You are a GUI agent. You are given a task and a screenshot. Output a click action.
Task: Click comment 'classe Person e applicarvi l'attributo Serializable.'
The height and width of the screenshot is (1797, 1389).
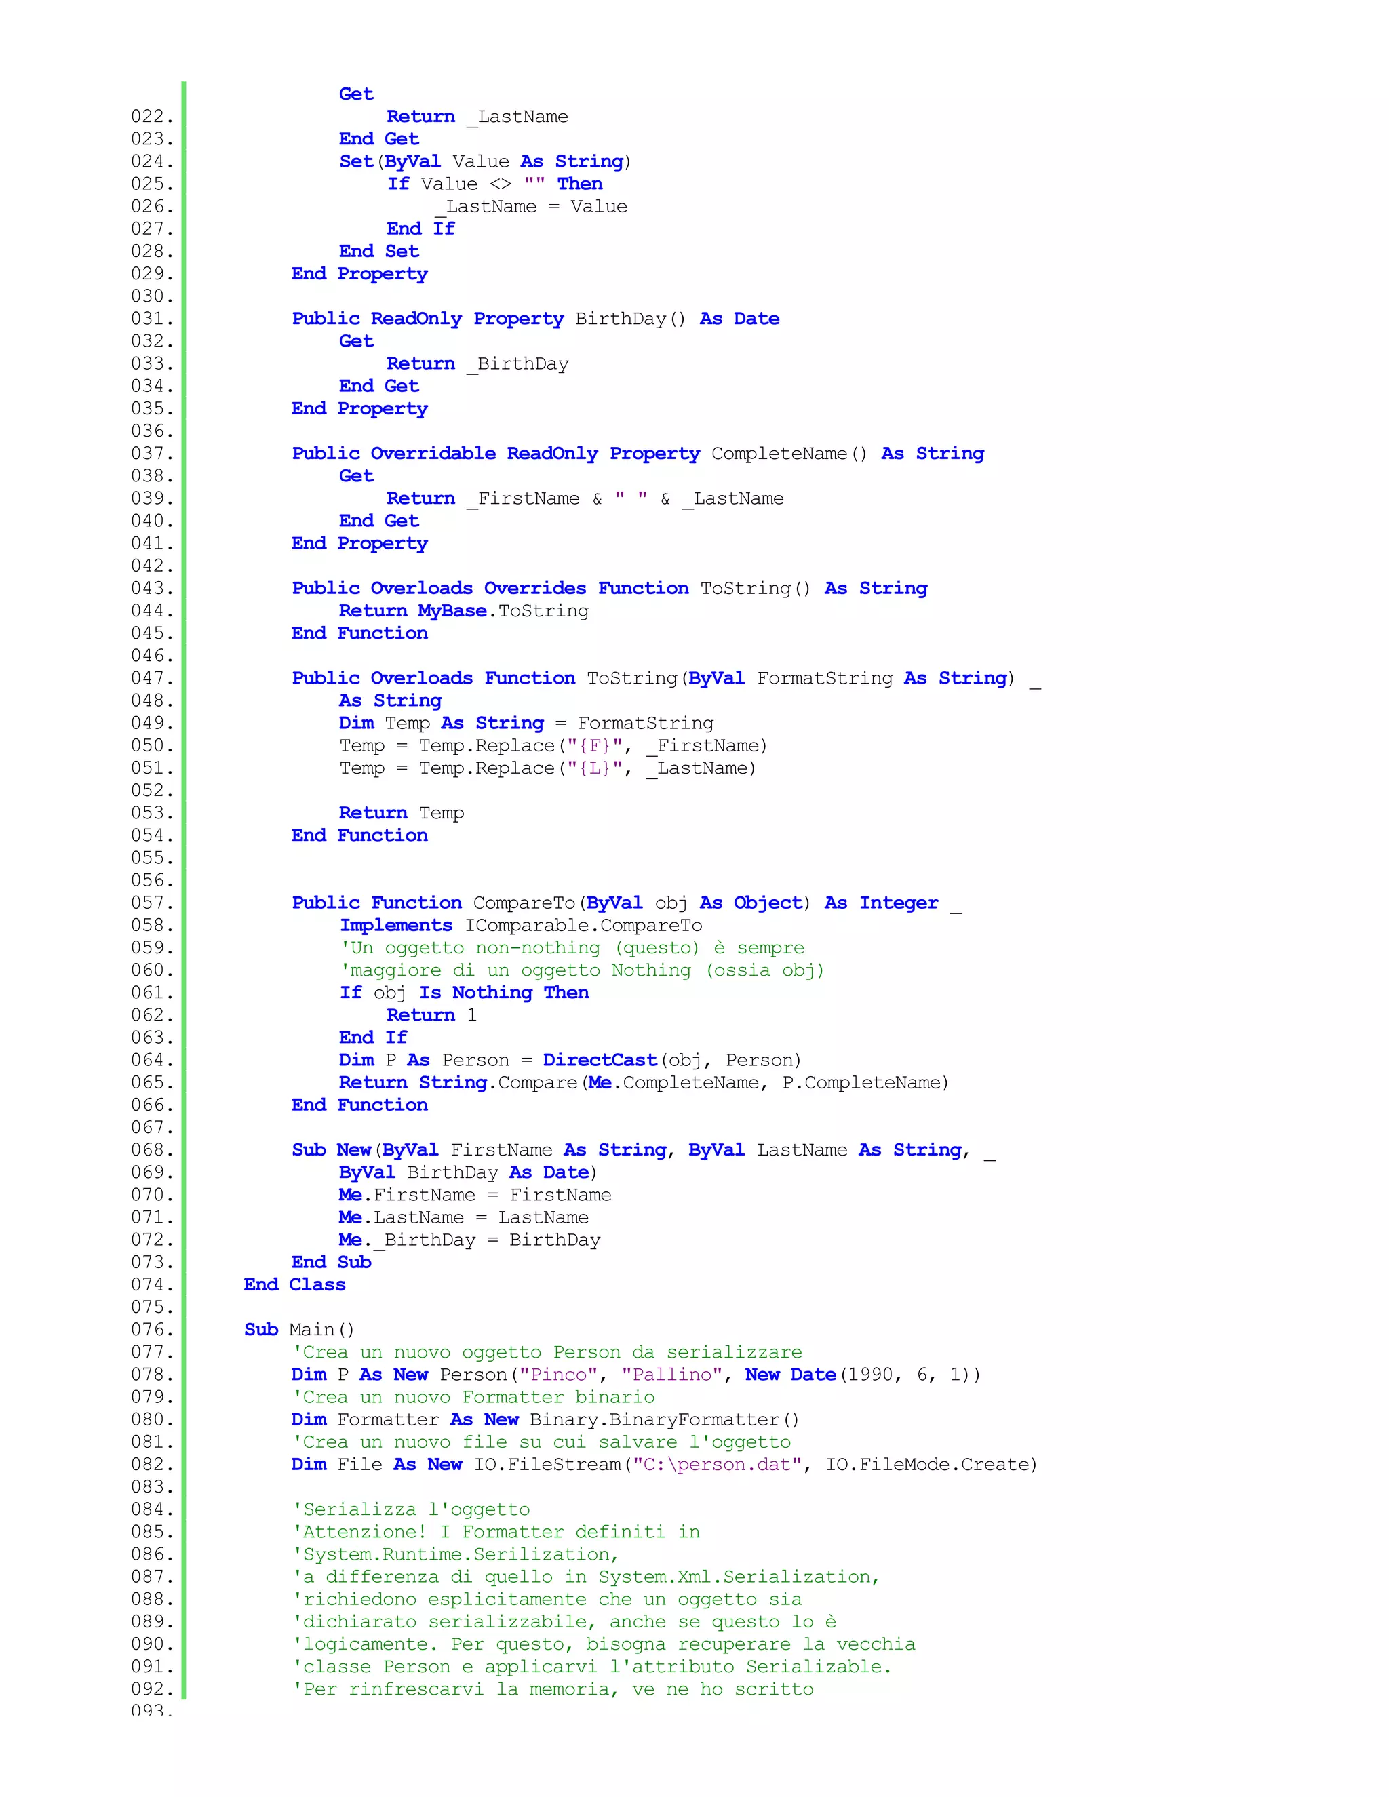coord(593,1667)
